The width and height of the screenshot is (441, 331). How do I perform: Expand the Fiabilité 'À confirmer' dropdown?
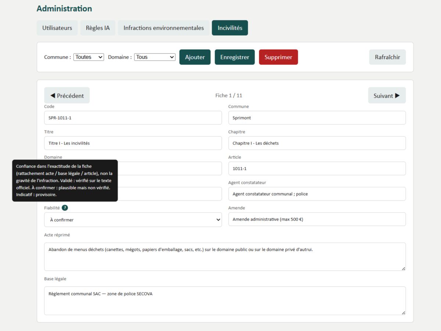point(133,220)
